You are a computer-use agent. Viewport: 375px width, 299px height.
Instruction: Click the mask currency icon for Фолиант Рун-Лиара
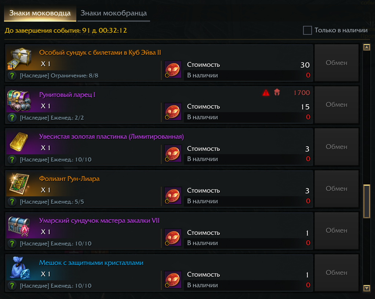click(173, 196)
